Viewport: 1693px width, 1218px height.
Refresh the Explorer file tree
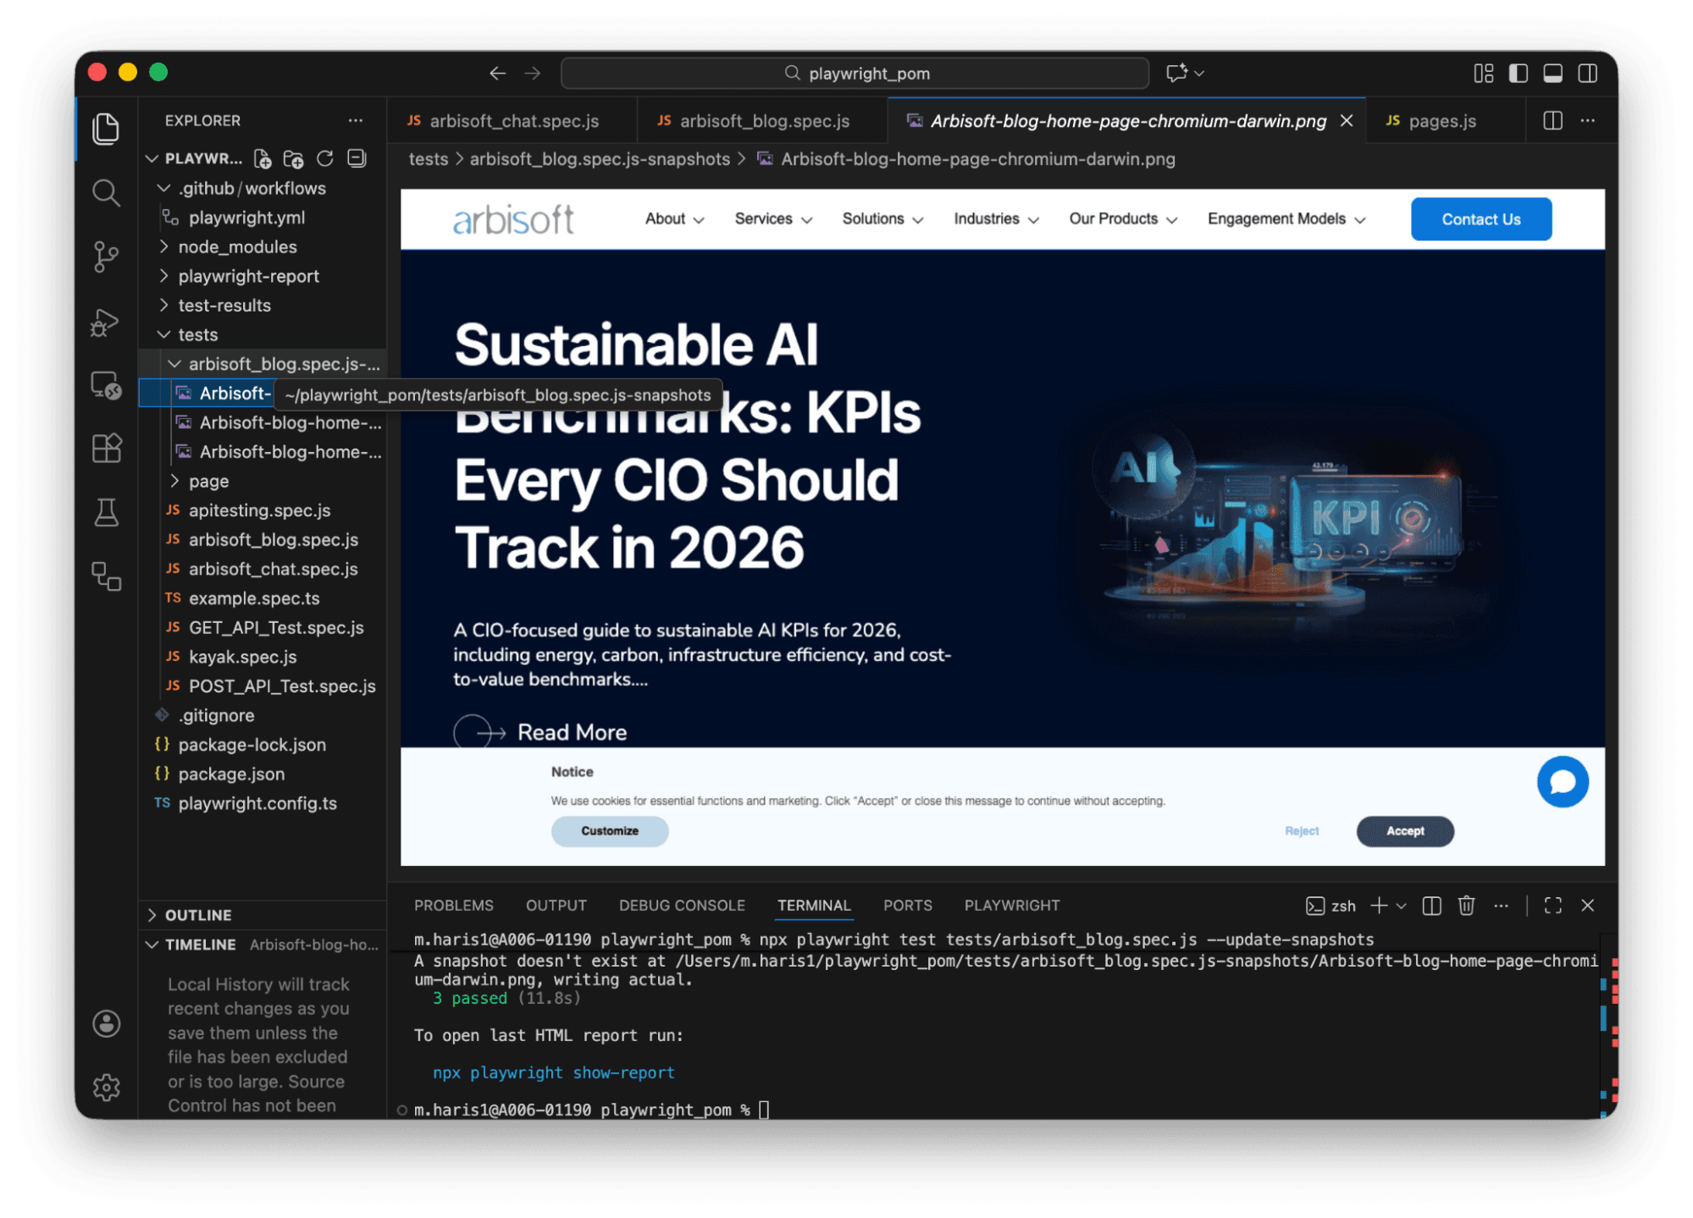coord(325,159)
